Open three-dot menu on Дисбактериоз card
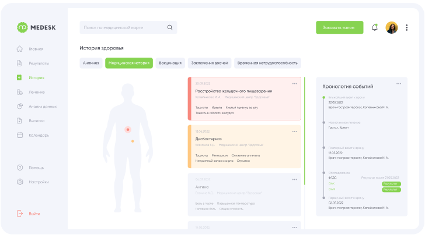 pos(295,132)
